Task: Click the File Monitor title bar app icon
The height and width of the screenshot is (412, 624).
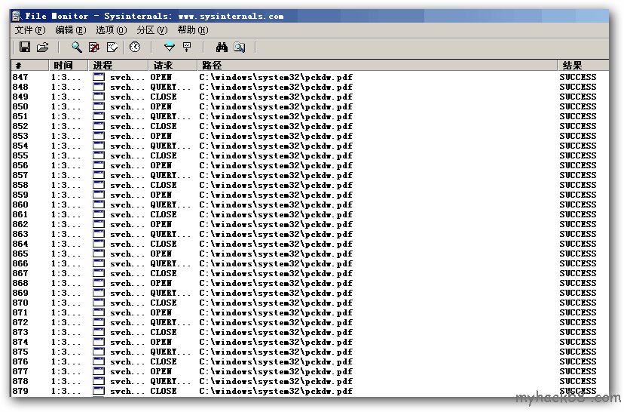Action: point(17,16)
